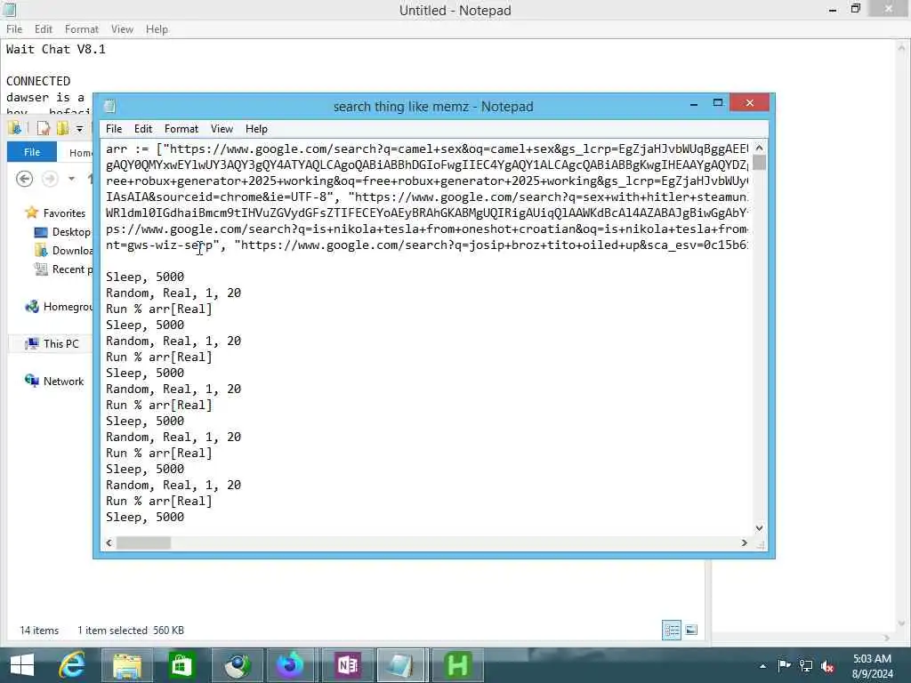Viewport: 911px width, 683px height.
Task: Open Windows Start button
Action: [x=22, y=665]
